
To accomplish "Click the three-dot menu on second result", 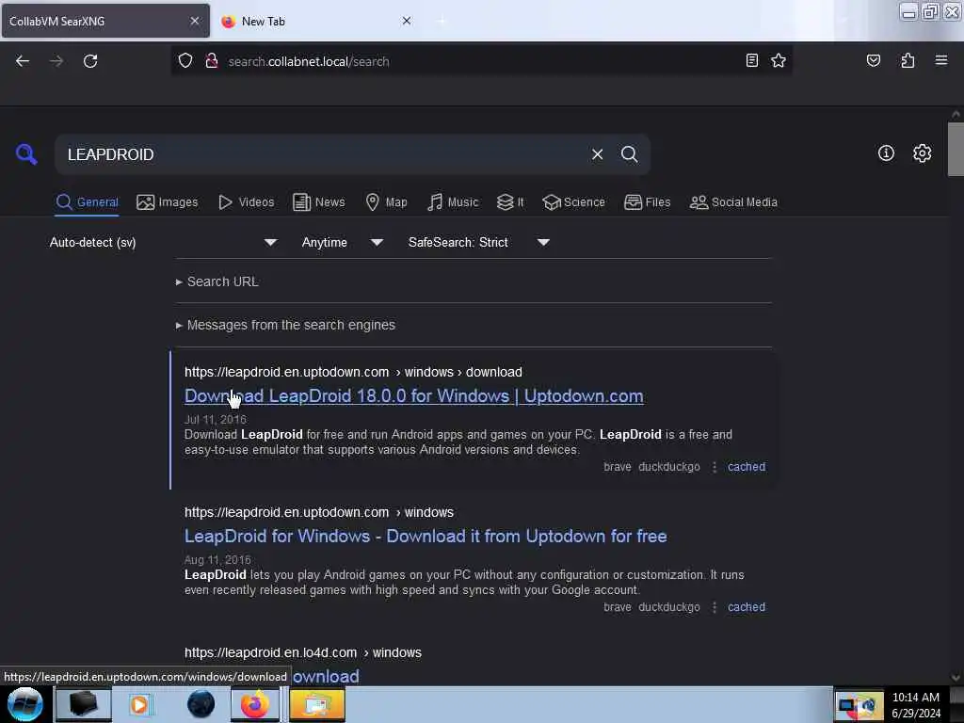I will 714,607.
